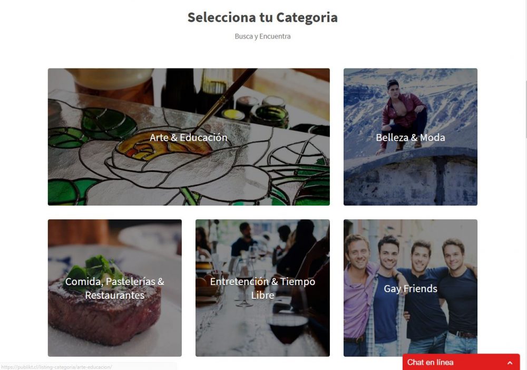Viewport: 527px width, 370px height.
Task: Open Comida, Pastelerías & Restaurantes category label
Action: click(x=115, y=288)
